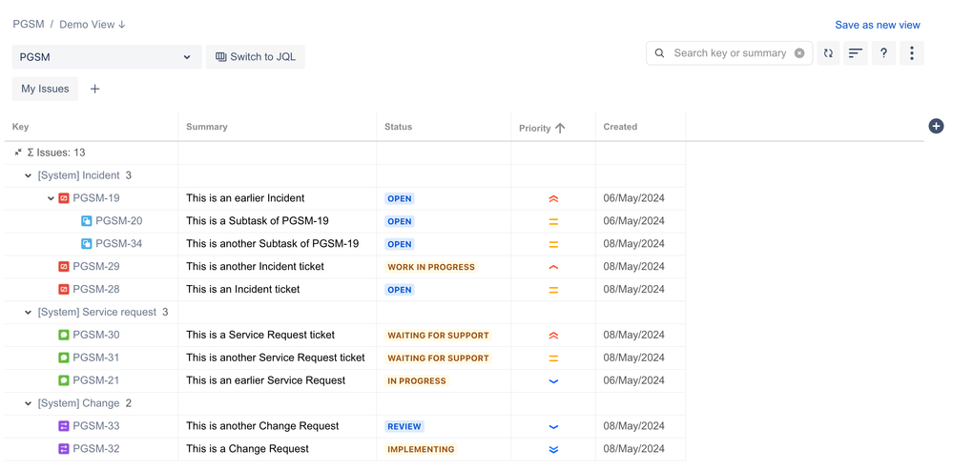Image resolution: width=953 pixels, height=470 pixels.
Task: Click the high priority icon for PGSM-29
Action: pos(553,267)
